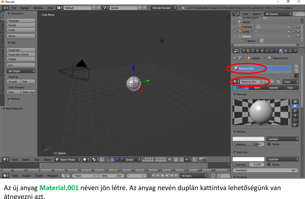The width and height of the screenshot is (305, 199).
Task: Open the Constraints properties tab (chain icon)
Action: pyautogui.click(x=267, y=51)
